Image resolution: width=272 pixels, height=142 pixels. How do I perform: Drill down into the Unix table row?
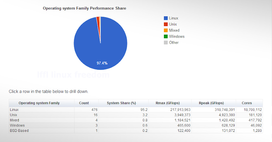tap(136, 115)
